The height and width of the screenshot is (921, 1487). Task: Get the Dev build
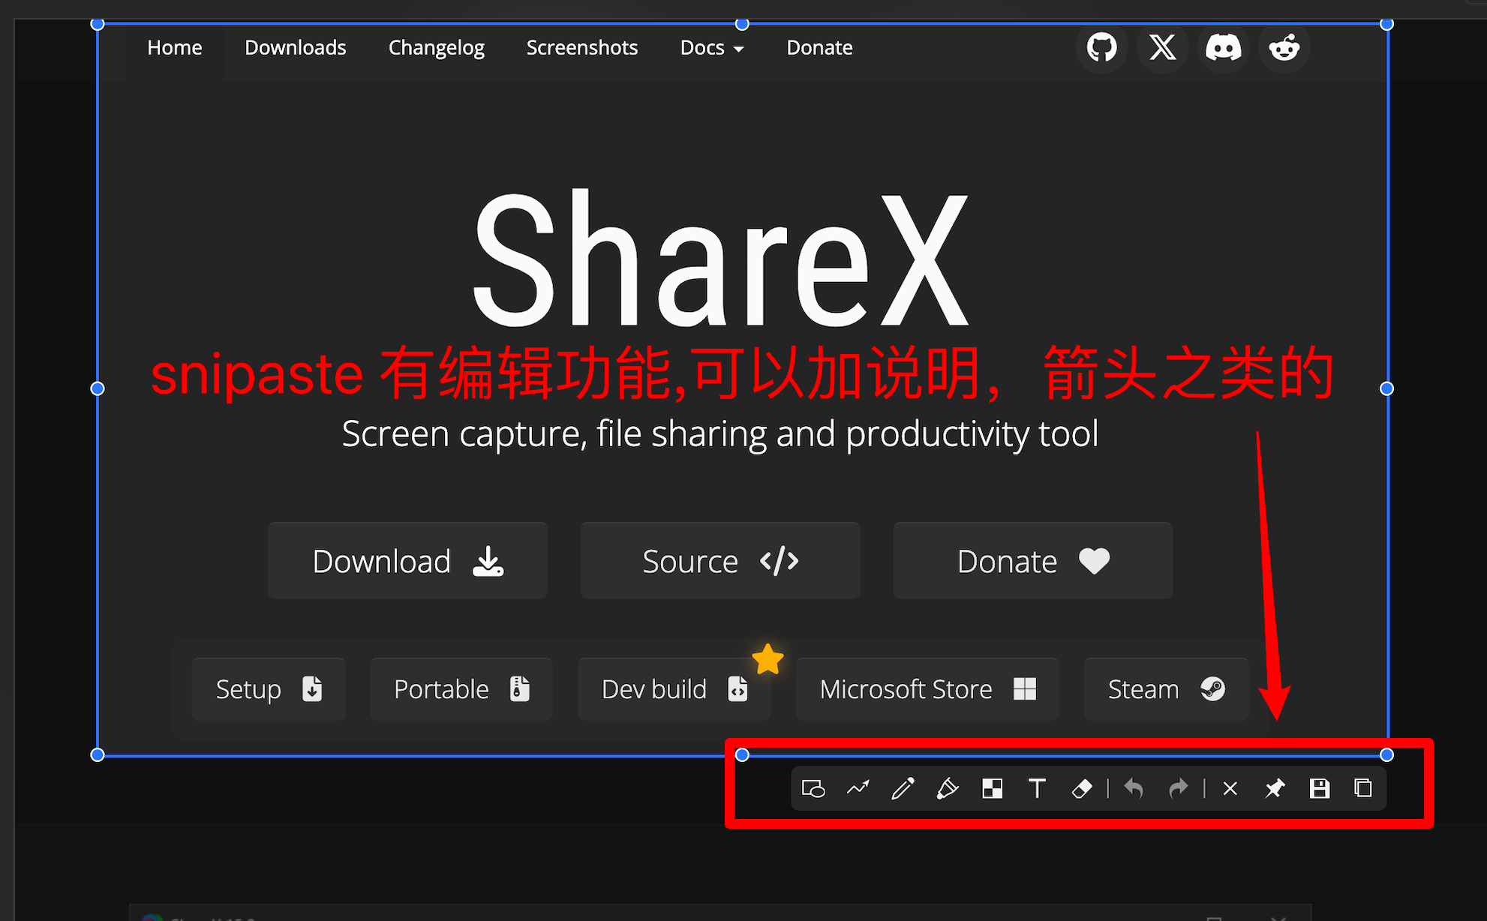tap(674, 688)
